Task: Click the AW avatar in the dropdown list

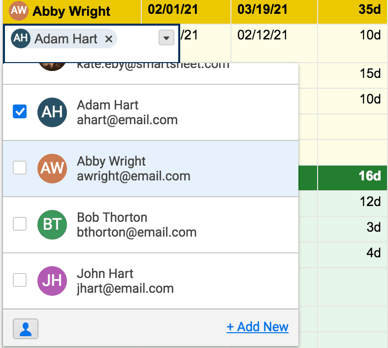Action: point(52,169)
